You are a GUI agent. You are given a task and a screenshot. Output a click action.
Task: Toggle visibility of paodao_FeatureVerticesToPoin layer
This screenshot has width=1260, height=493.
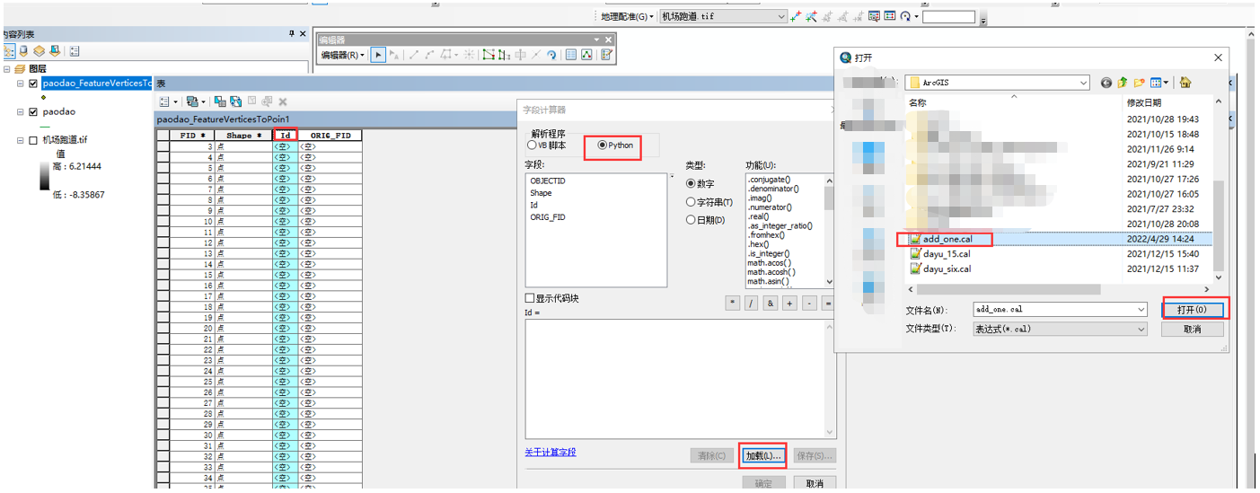(x=33, y=84)
